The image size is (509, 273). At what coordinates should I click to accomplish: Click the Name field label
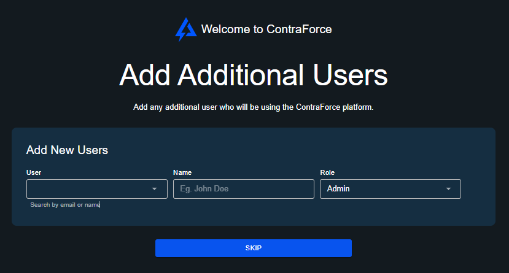click(x=182, y=172)
